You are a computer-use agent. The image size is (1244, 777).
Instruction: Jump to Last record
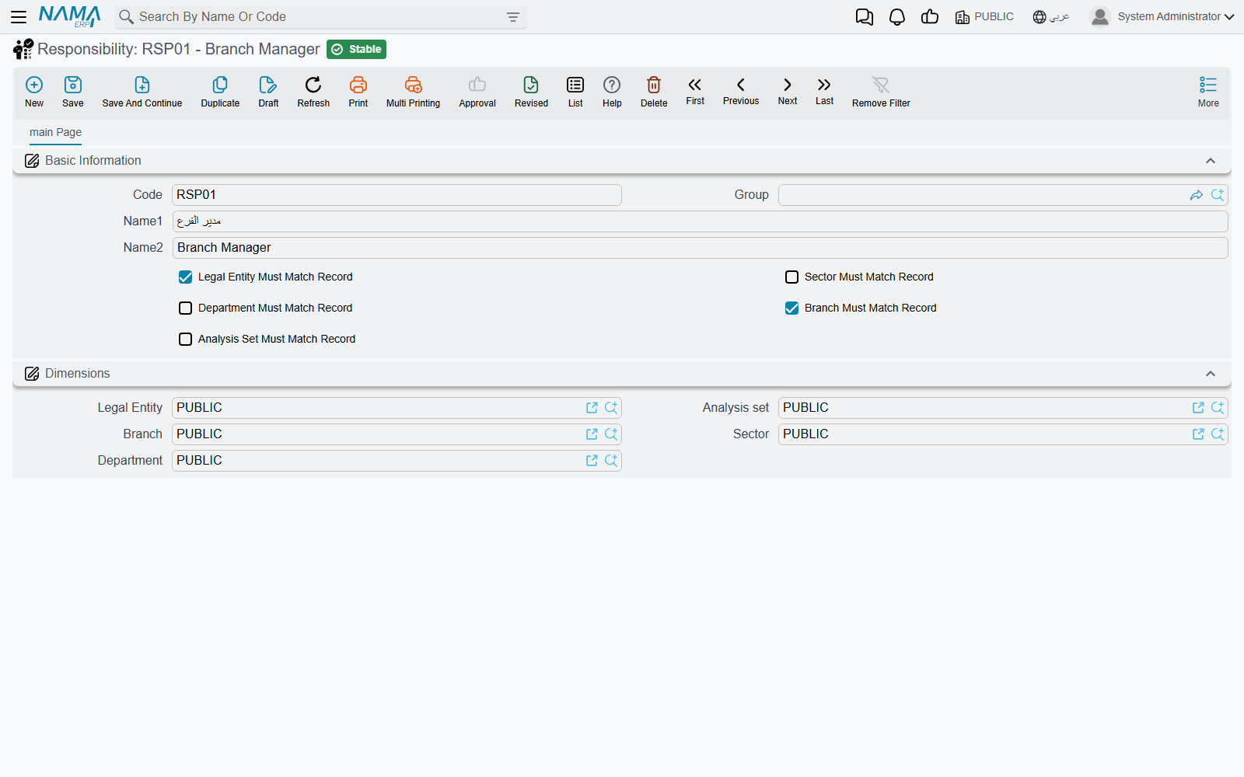(824, 91)
